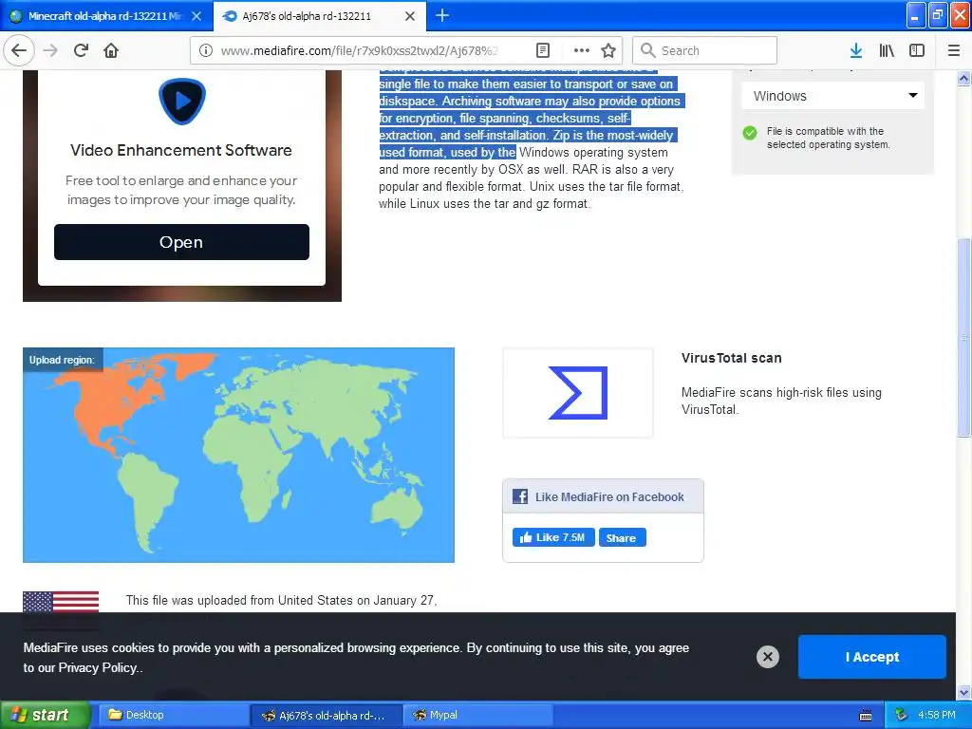Reload the current page
The image size is (972, 729).
click(x=81, y=50)
